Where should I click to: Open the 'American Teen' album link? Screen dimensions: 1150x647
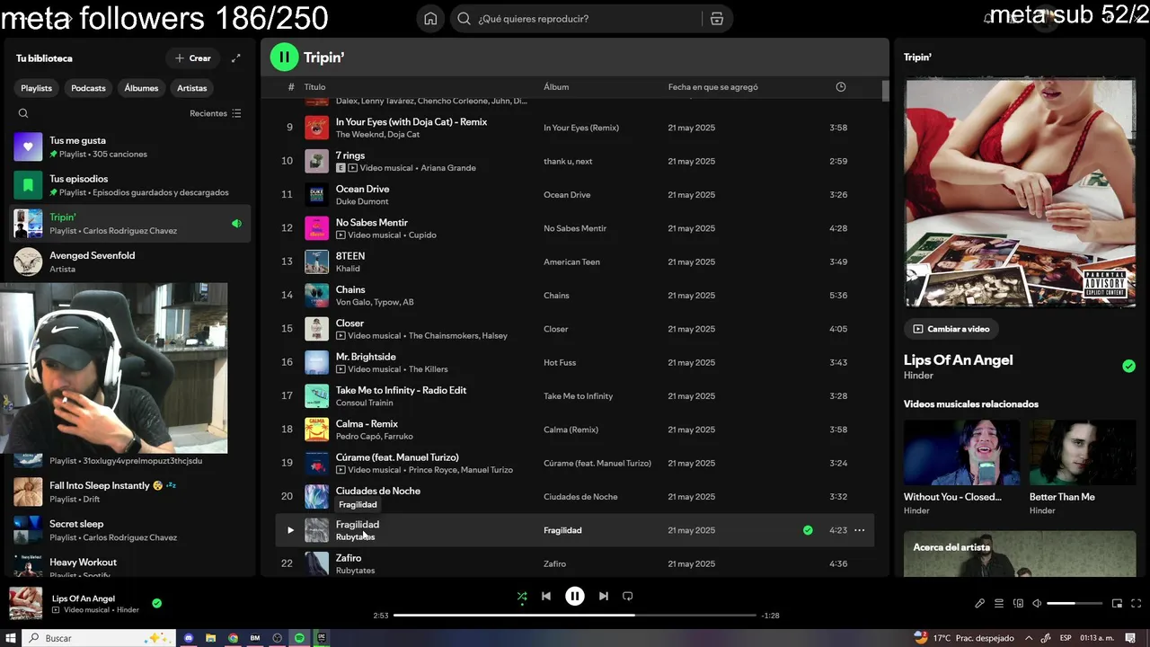571,261
